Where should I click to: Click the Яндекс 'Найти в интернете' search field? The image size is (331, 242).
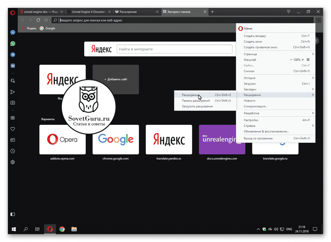pos(175,49)
